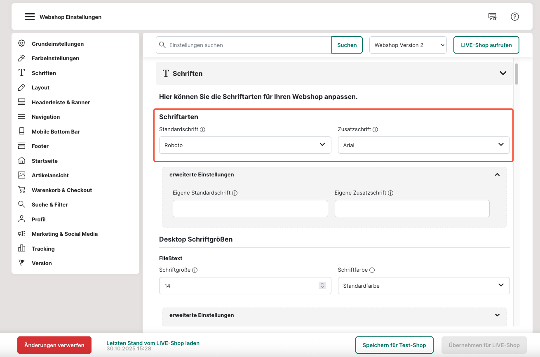Open the hamburger menu icon
The height and width of the screenshot is (357, 540).
coord(29,17)
